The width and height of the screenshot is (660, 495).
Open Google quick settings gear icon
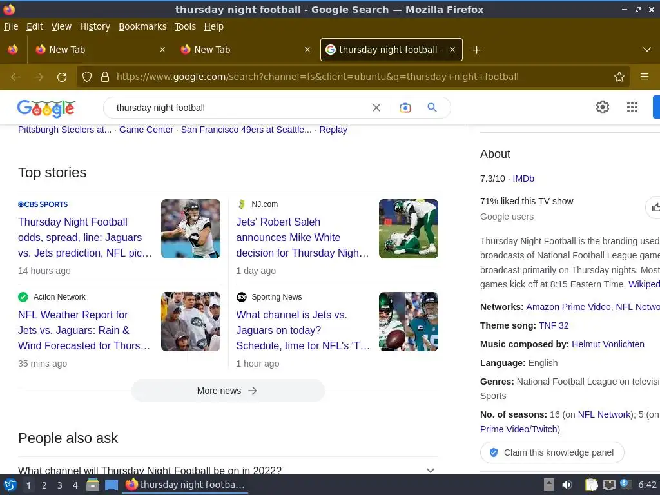[x=603, y=107]
